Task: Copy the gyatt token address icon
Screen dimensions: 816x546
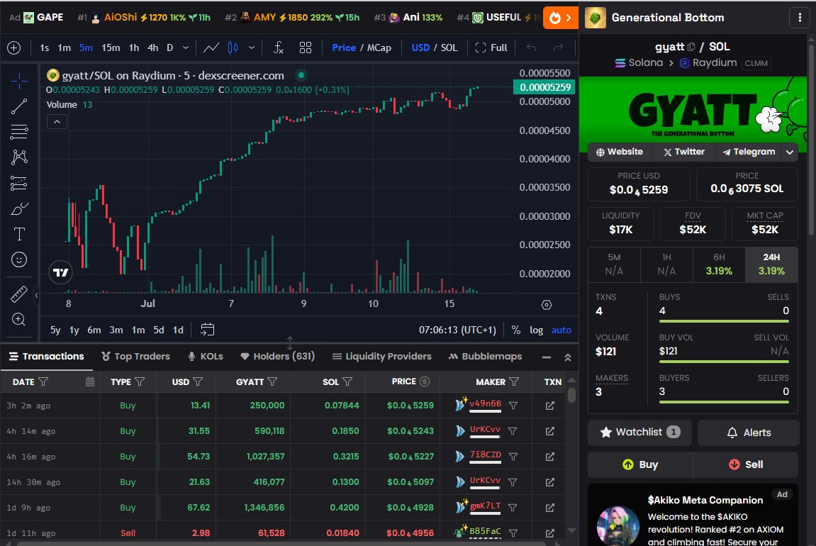Action: 692,47
